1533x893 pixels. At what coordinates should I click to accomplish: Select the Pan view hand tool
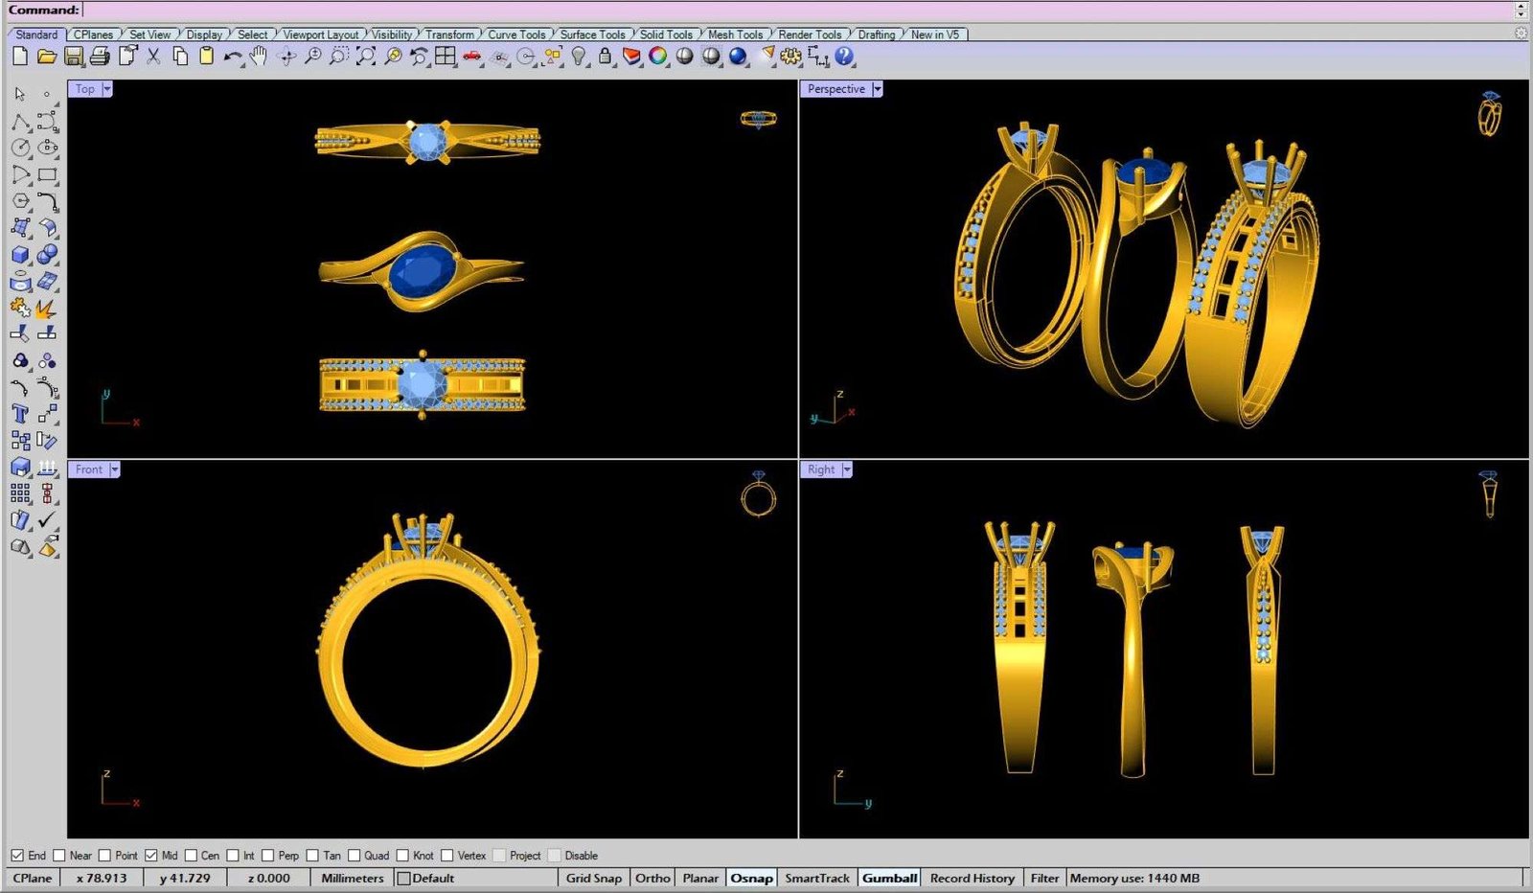[x=259, y=57]
